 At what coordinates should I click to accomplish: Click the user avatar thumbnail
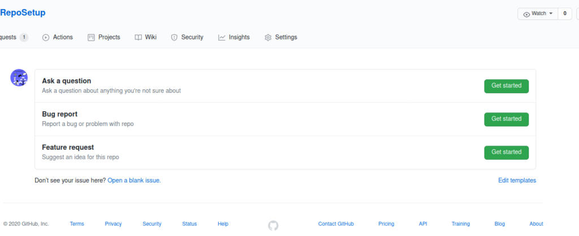pos(19,78)
